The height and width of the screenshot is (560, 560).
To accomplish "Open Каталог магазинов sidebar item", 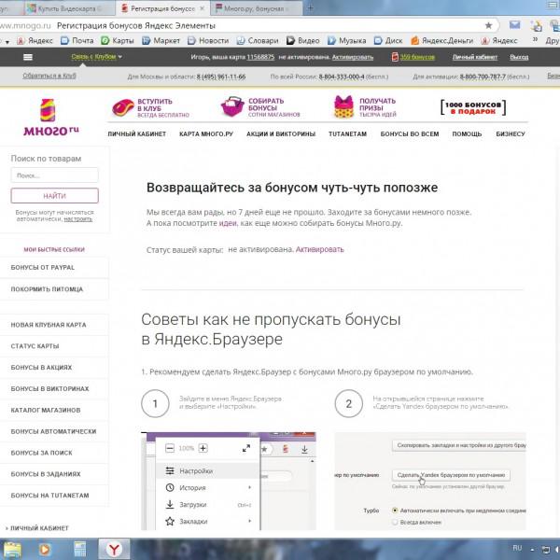I will pyautogui.click(x=54, y=410).
